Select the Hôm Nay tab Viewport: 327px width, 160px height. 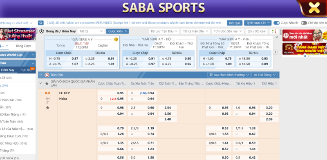[8, 70]
